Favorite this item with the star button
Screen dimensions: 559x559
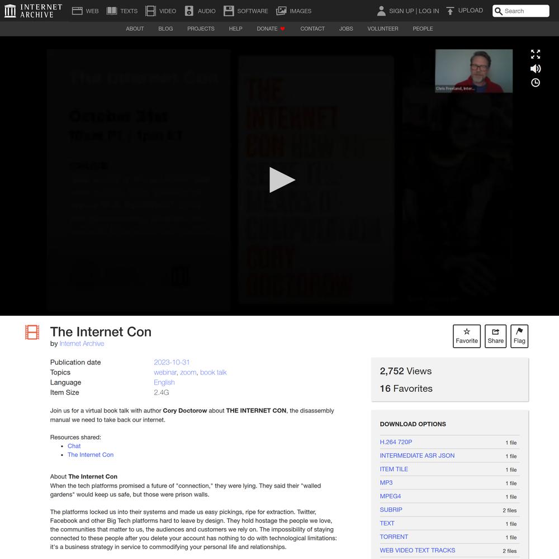pyautogui.click(x=466, y=336)
